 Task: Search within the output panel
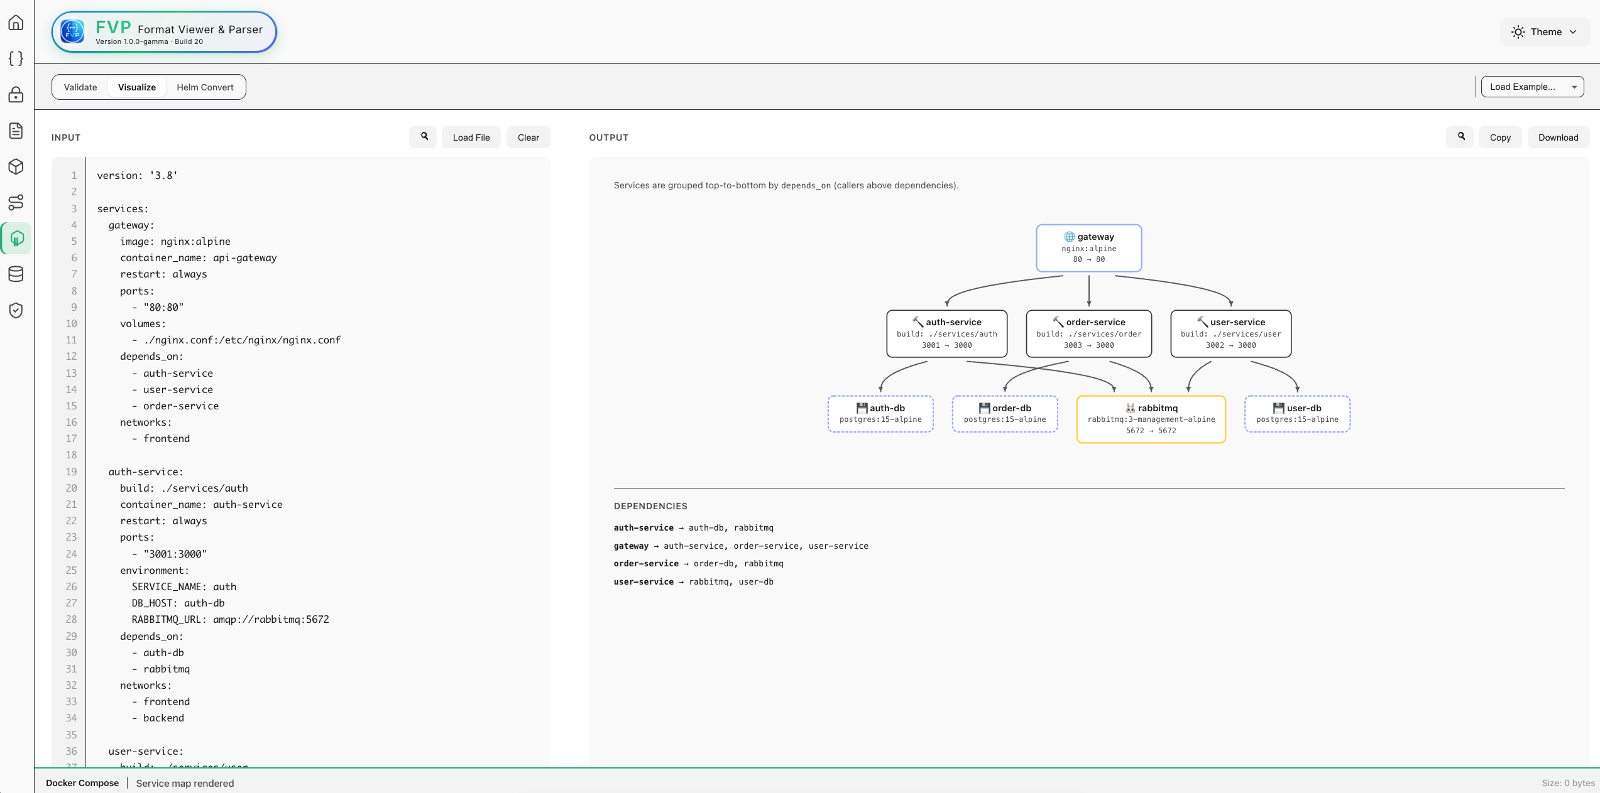tap(1461, 137)
